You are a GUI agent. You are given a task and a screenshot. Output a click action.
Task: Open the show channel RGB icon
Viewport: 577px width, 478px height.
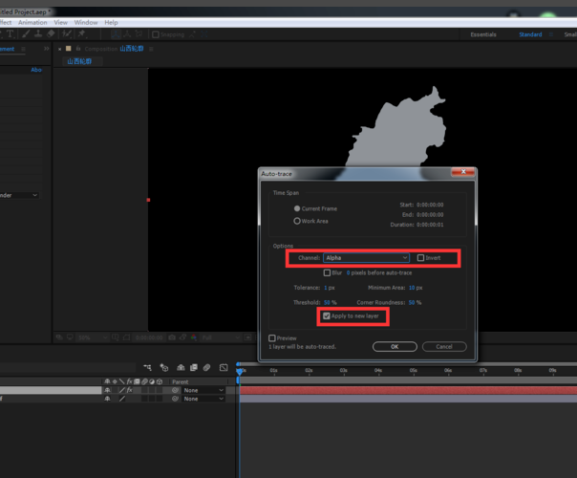[x=194, y=337]
